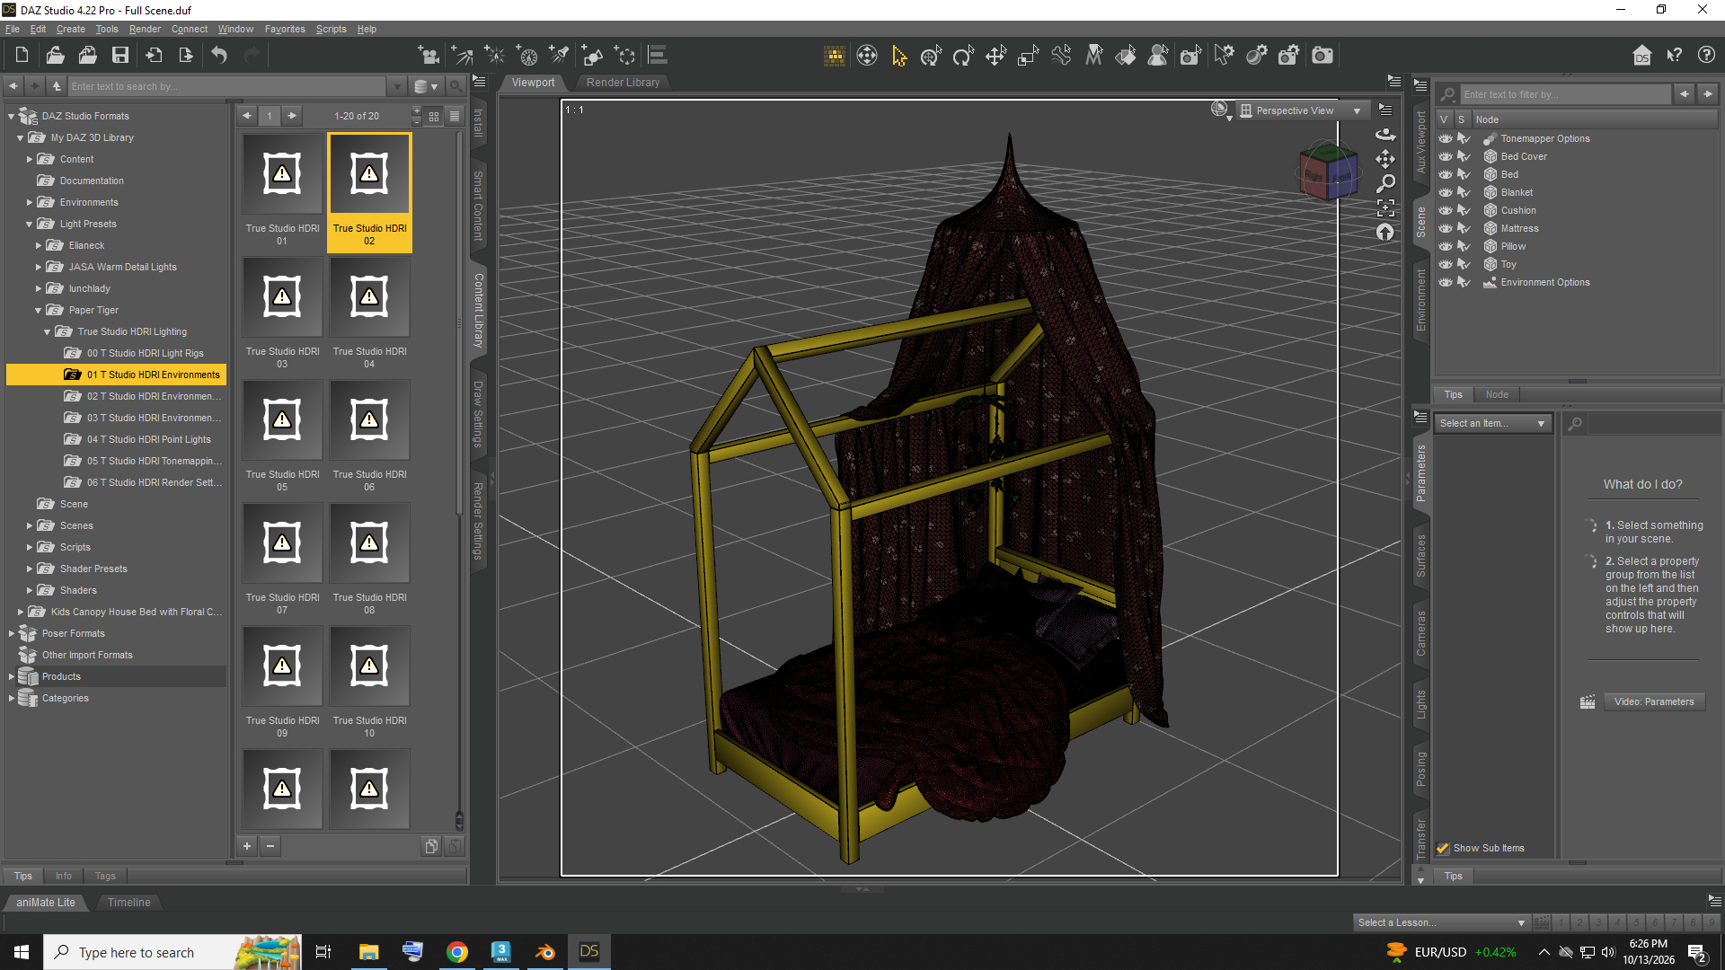Open Chrome from the taskbar
Viewport: 1725px width, 970px height.
point(457,952)
